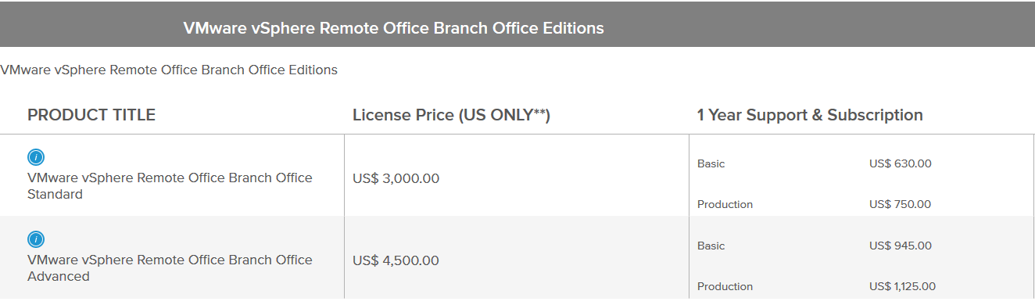The width and height of the screenshot is (1035, 305).
Task: Click the Production label in the Standard row
Action: (725, 204)
